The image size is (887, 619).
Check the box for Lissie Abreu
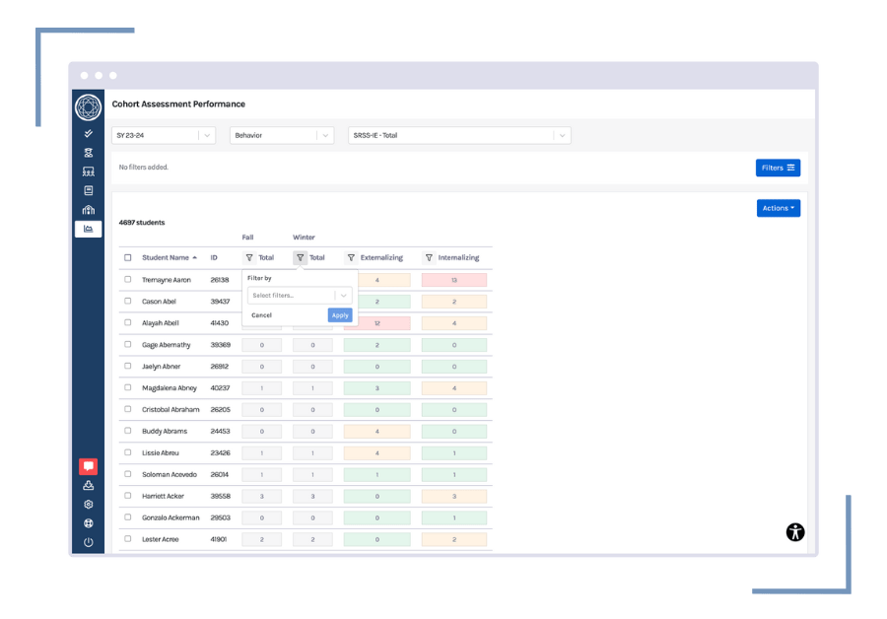pyautogui.click(x=128, y=452)
